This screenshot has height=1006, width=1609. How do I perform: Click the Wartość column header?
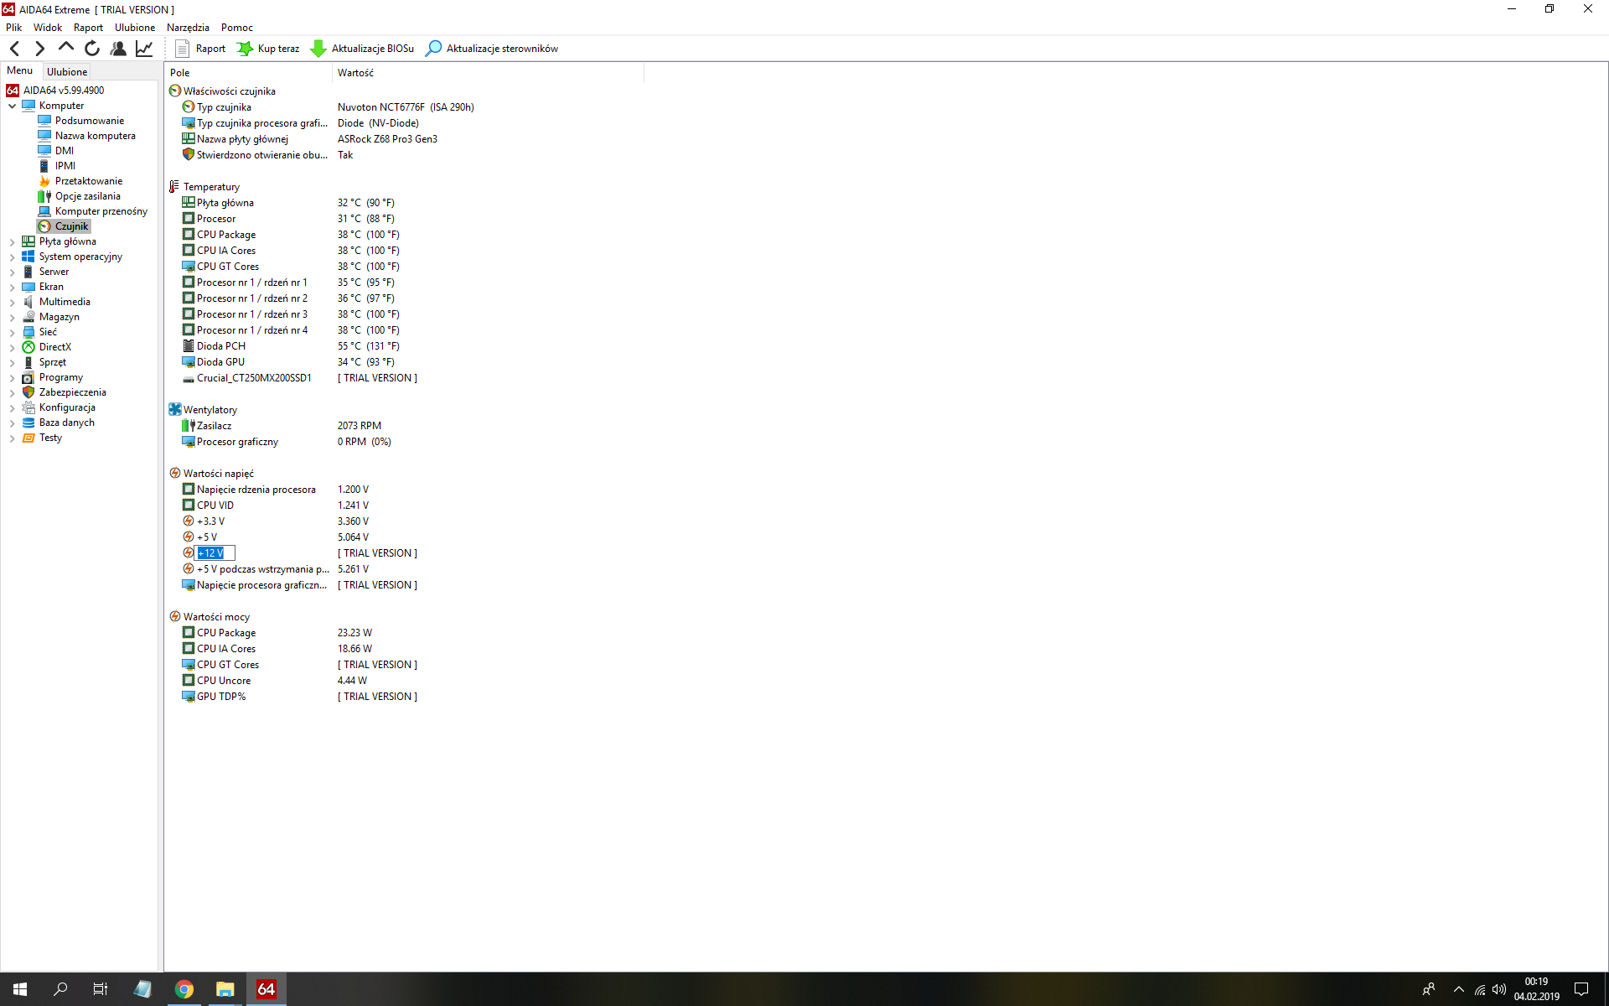tap(489, 73)
